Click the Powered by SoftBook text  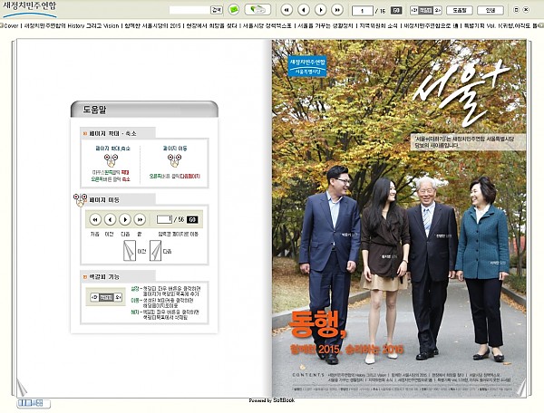[272, 400]
